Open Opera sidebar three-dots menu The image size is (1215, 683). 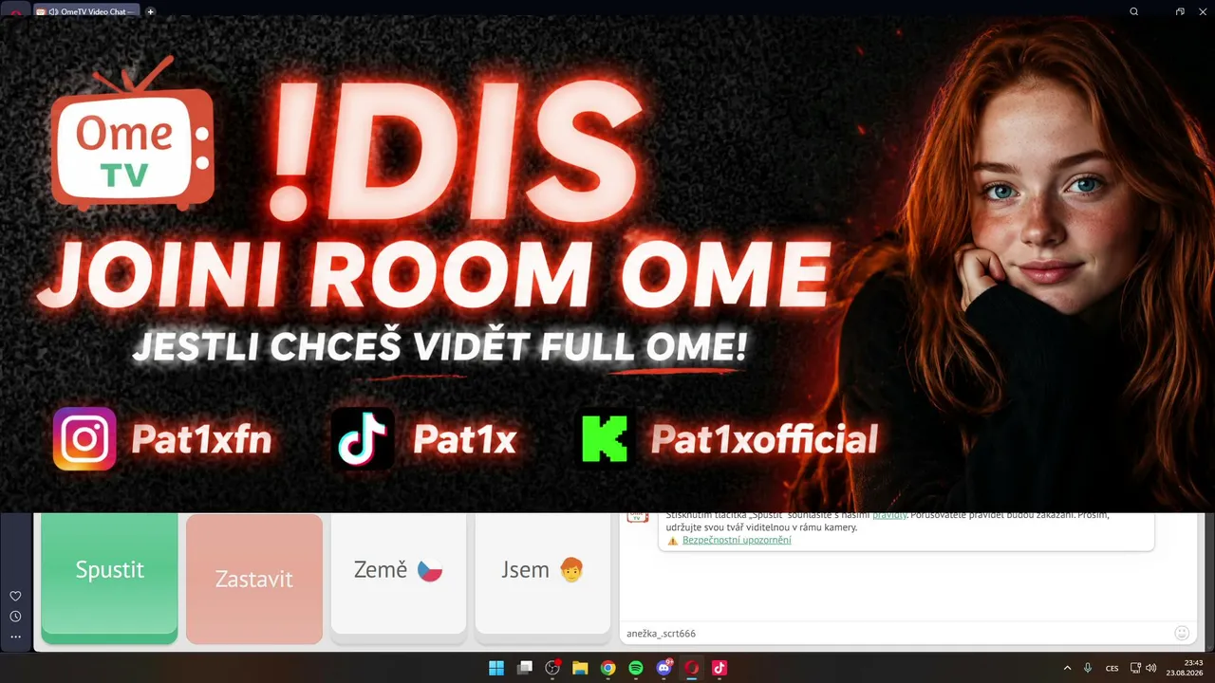click(x=15, y=637)
